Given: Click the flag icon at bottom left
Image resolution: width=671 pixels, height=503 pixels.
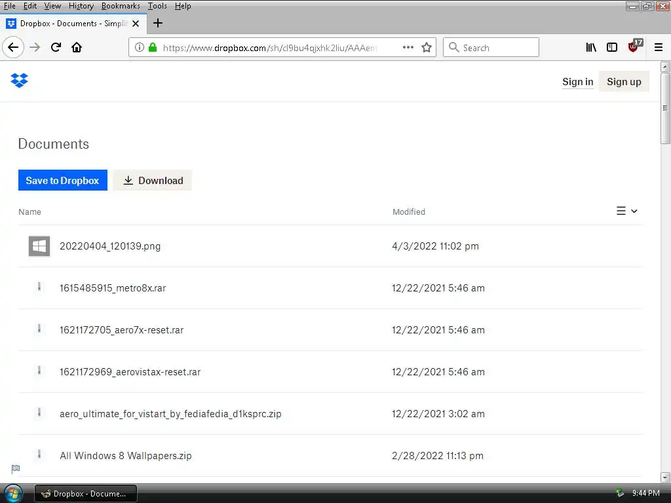Looking at the screenshot, I should pos(16,469).
